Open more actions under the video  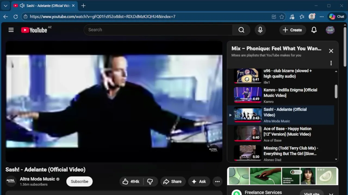217,181
